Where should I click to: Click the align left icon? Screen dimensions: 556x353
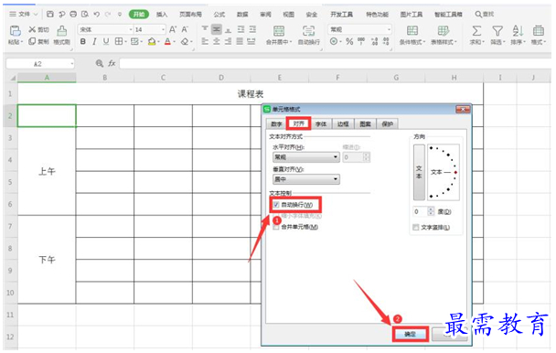[x=205, y=42]
